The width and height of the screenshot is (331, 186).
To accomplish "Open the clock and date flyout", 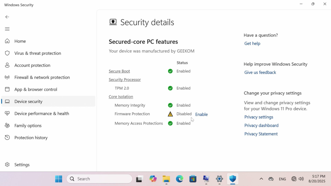I will tap(317, 179).
